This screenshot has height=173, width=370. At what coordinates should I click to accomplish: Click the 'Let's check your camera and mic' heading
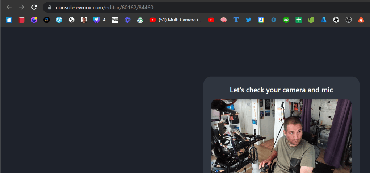point(281,90)
